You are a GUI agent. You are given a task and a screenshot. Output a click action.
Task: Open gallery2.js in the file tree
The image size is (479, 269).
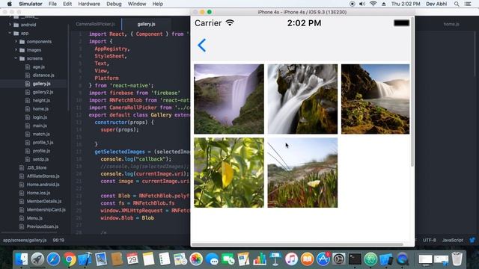click(43, 92)
